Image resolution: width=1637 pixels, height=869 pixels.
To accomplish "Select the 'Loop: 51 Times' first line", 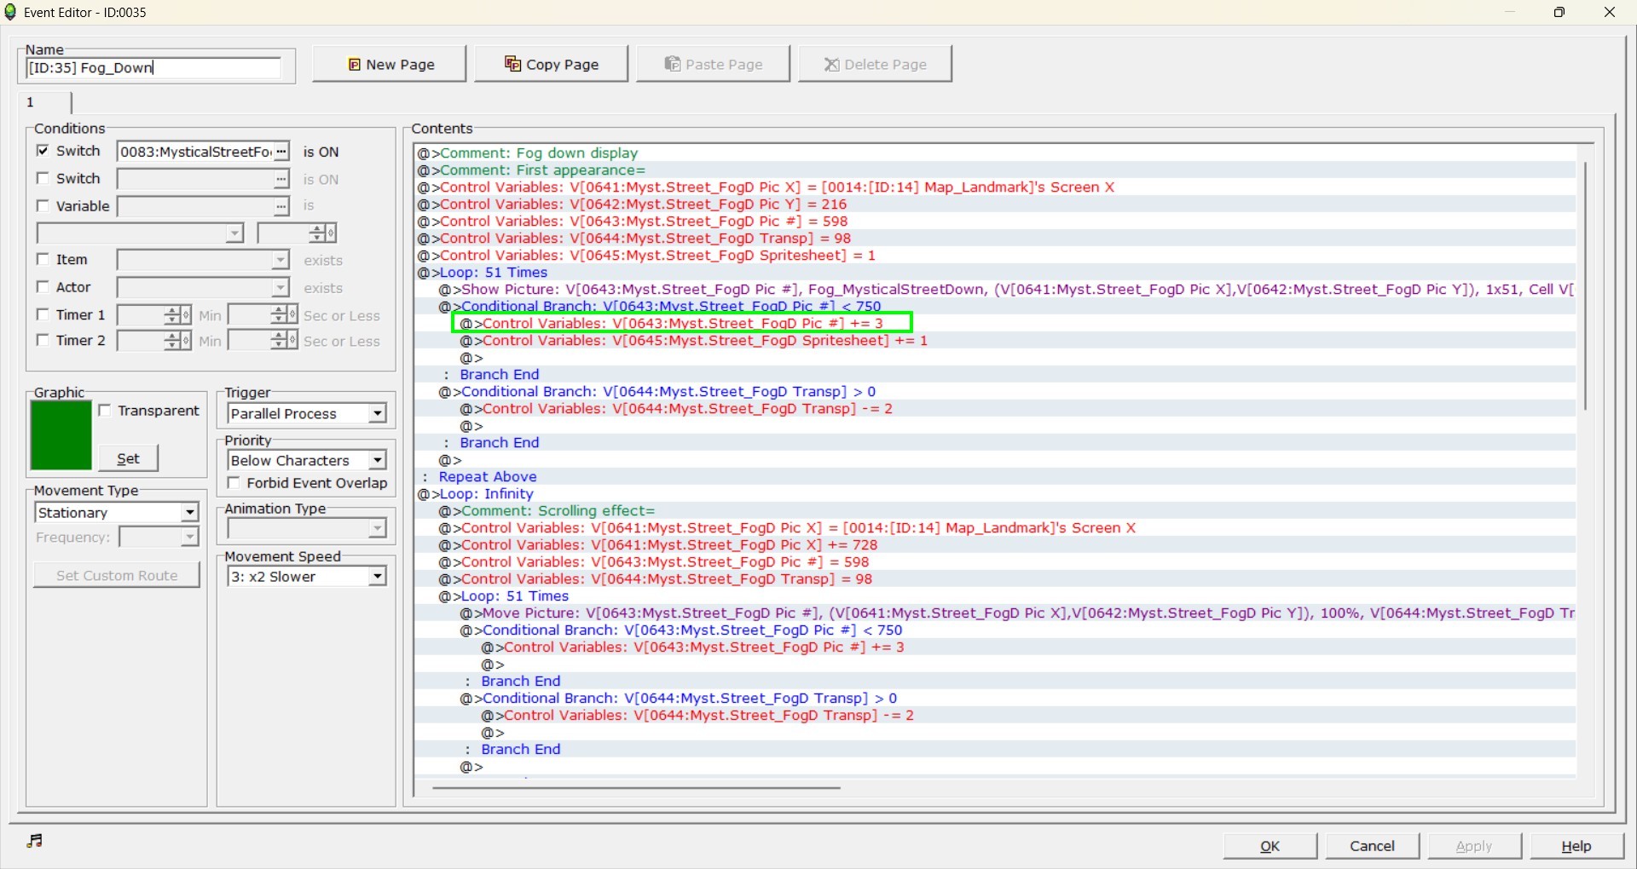I will click(x=995, y=273).
